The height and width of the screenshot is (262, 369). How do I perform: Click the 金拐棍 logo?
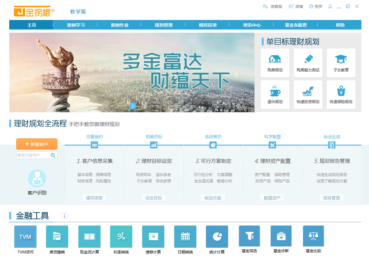(x=34, y=11)
